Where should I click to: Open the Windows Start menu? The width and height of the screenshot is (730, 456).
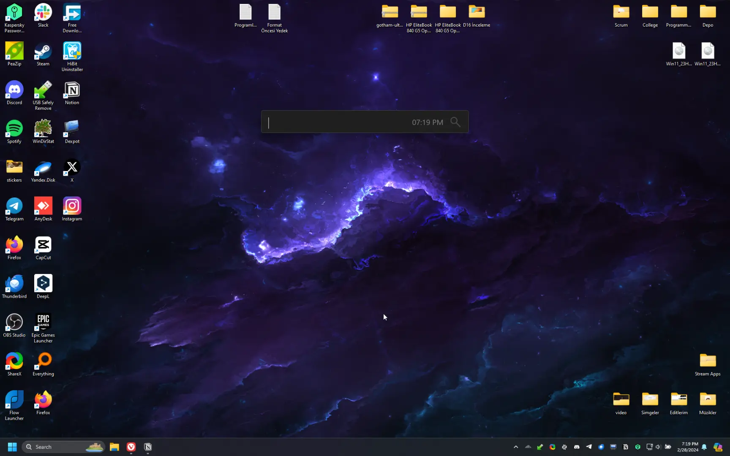pyautogui.click(x=12, y=447)
